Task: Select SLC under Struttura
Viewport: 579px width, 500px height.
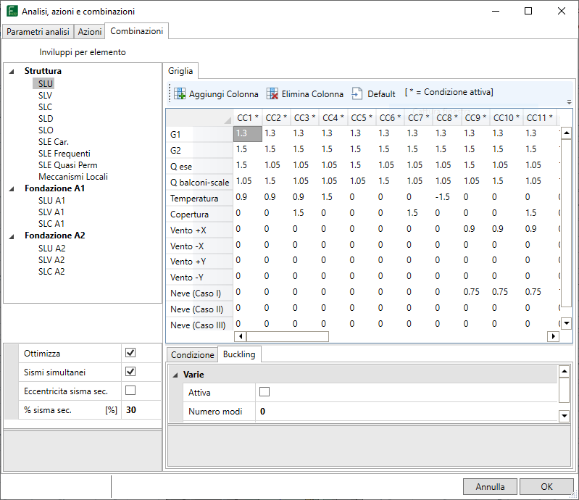Action: click(x=45, y=107)
